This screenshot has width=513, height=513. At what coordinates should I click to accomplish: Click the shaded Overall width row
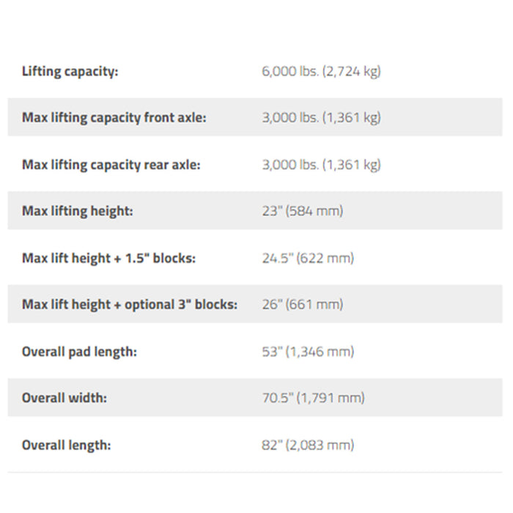click(255, 397)
